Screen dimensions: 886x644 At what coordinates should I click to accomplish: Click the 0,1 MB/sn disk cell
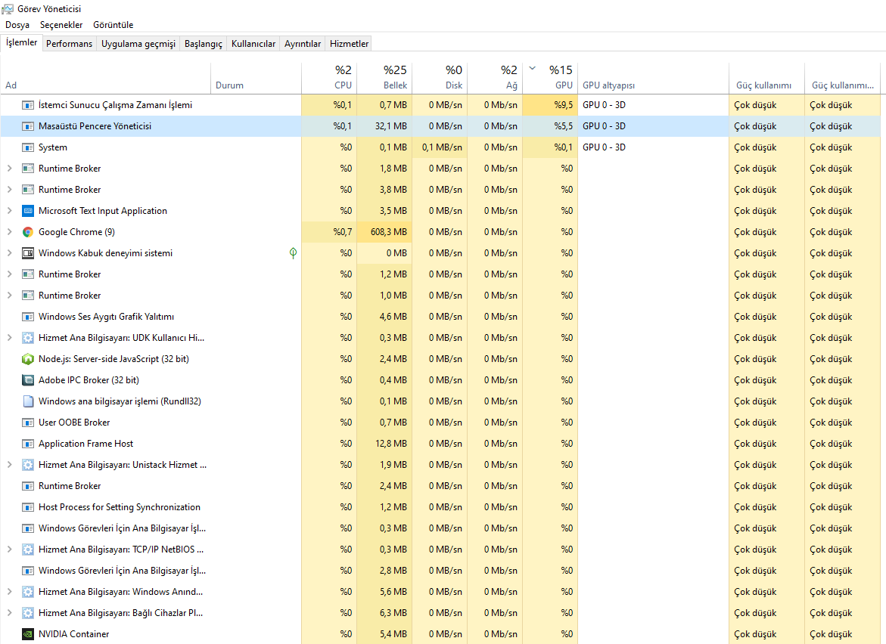tap(440, 147)
